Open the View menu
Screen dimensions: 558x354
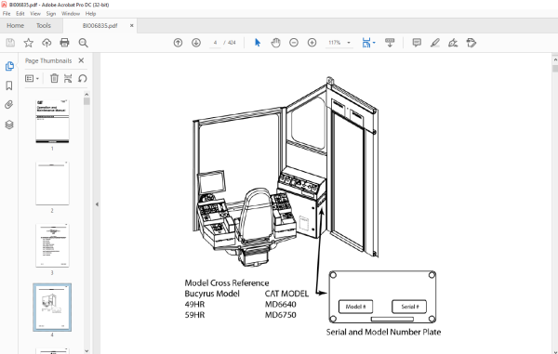point(35,14)
